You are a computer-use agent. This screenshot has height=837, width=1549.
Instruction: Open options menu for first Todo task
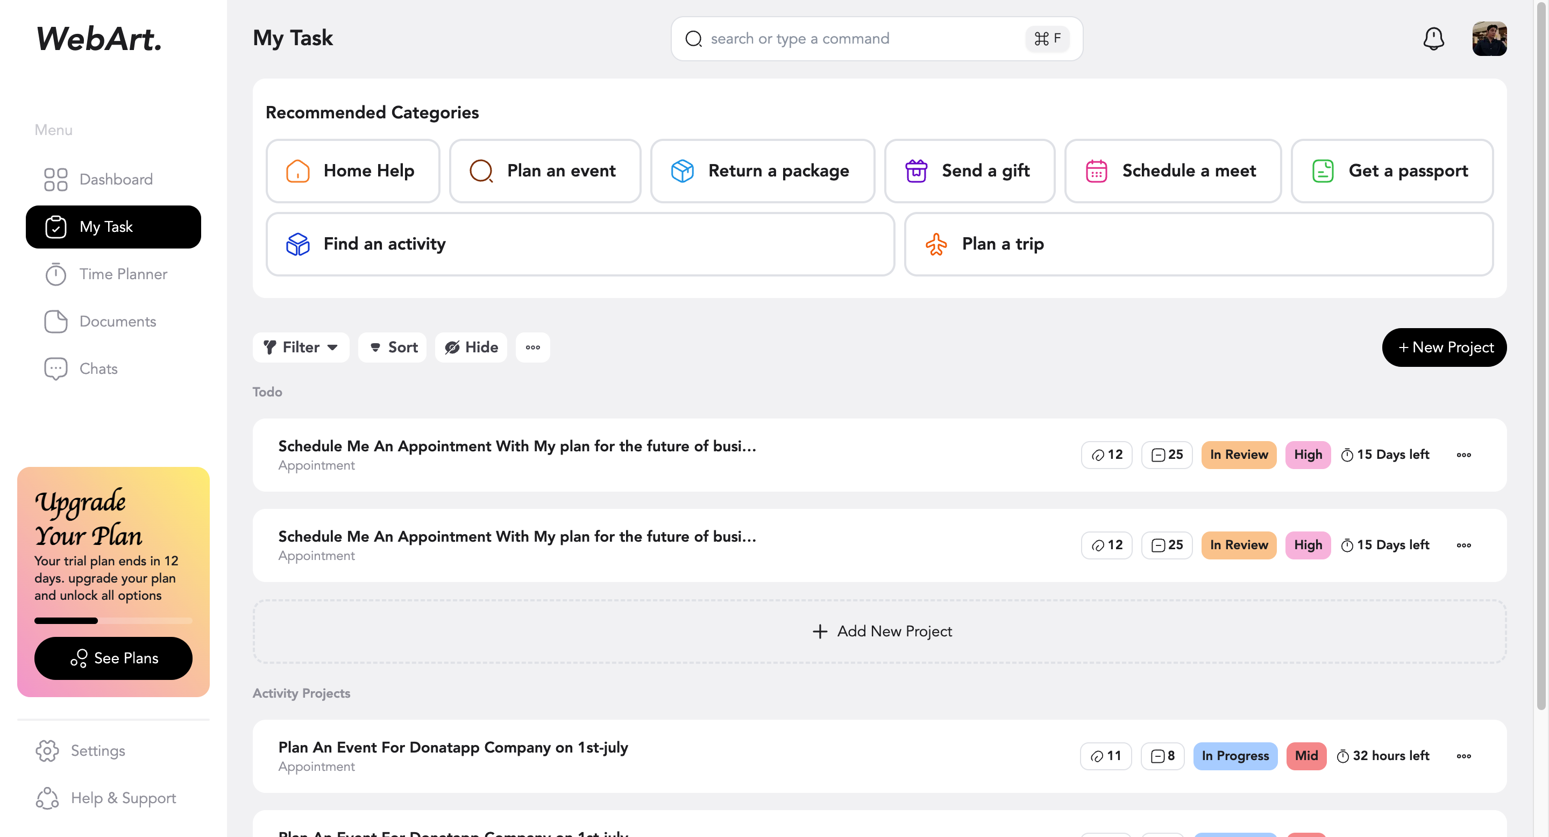click(1463, 455)
